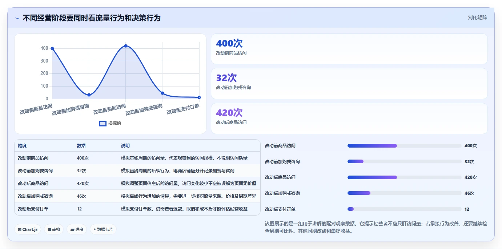
Task: Click the footnote paragraph starting 该图展示的是
Action: pos(376,227)
